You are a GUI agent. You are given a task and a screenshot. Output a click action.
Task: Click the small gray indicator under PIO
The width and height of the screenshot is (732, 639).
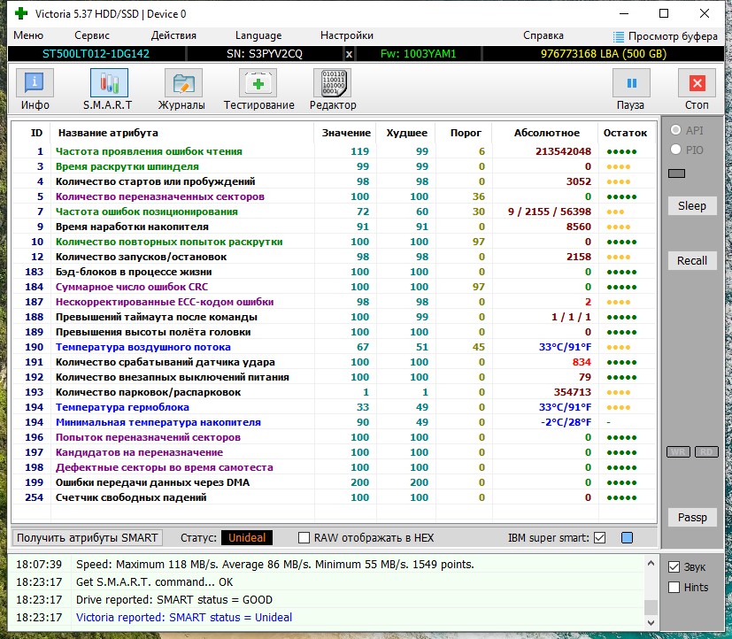(676, 173)
